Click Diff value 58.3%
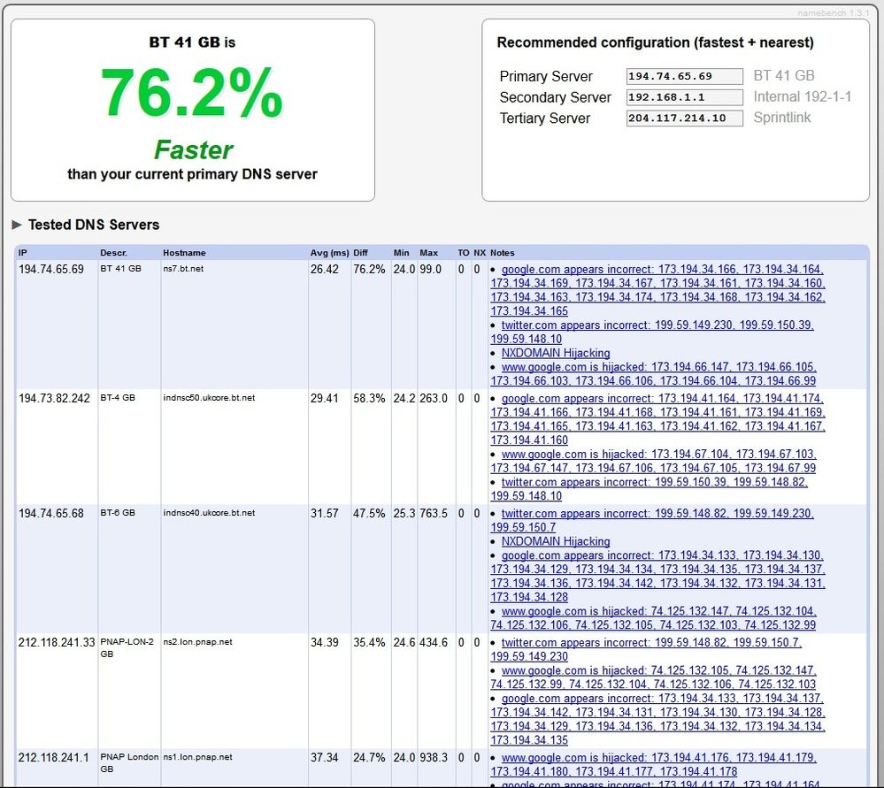This screenshot has width=884, height=788. click(x=369, y=399)
